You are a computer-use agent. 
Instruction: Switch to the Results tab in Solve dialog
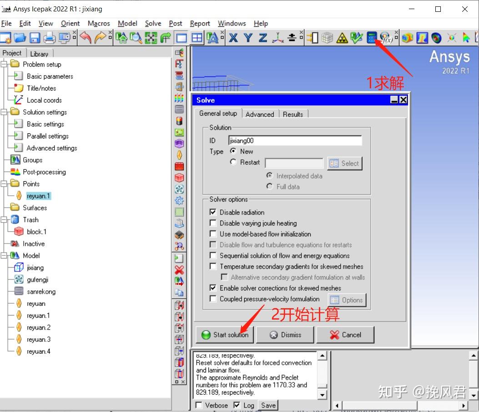pos(292,114)
